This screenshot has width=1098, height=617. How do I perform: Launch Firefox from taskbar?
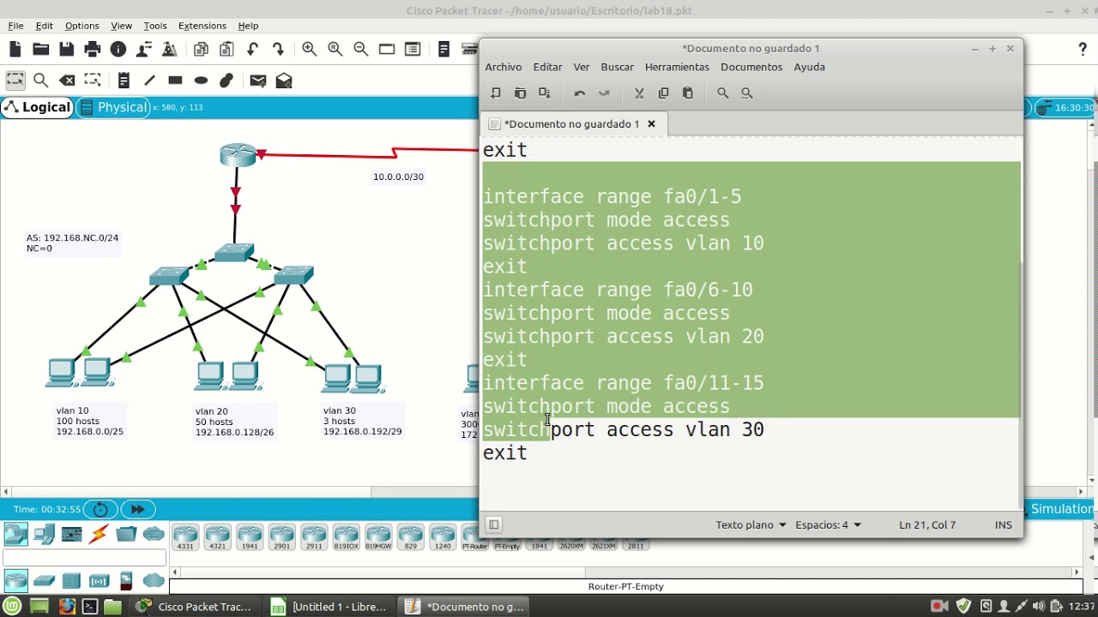66,607
